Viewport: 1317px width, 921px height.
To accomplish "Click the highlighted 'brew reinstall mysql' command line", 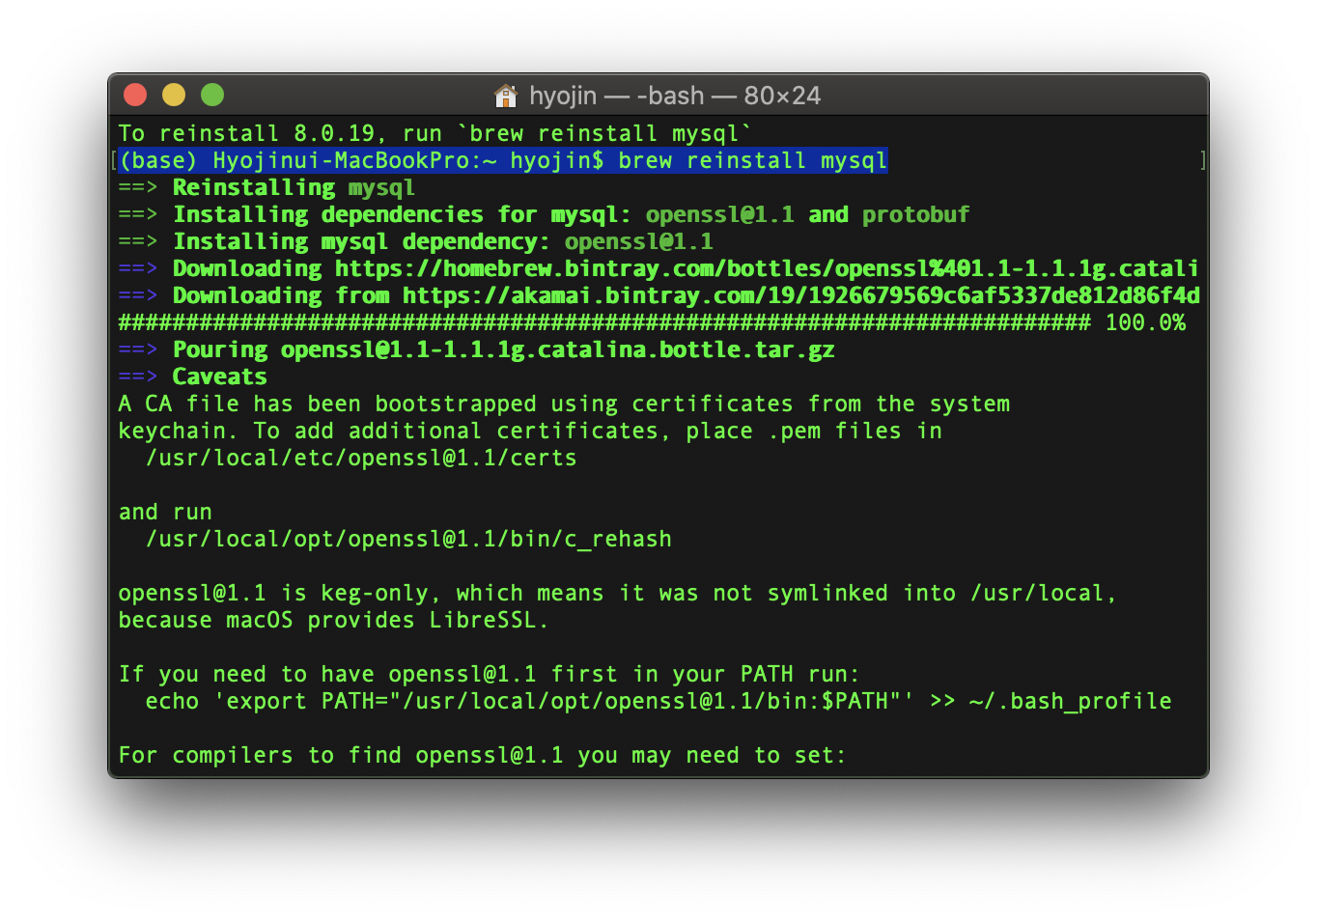I will click(503, 160).
